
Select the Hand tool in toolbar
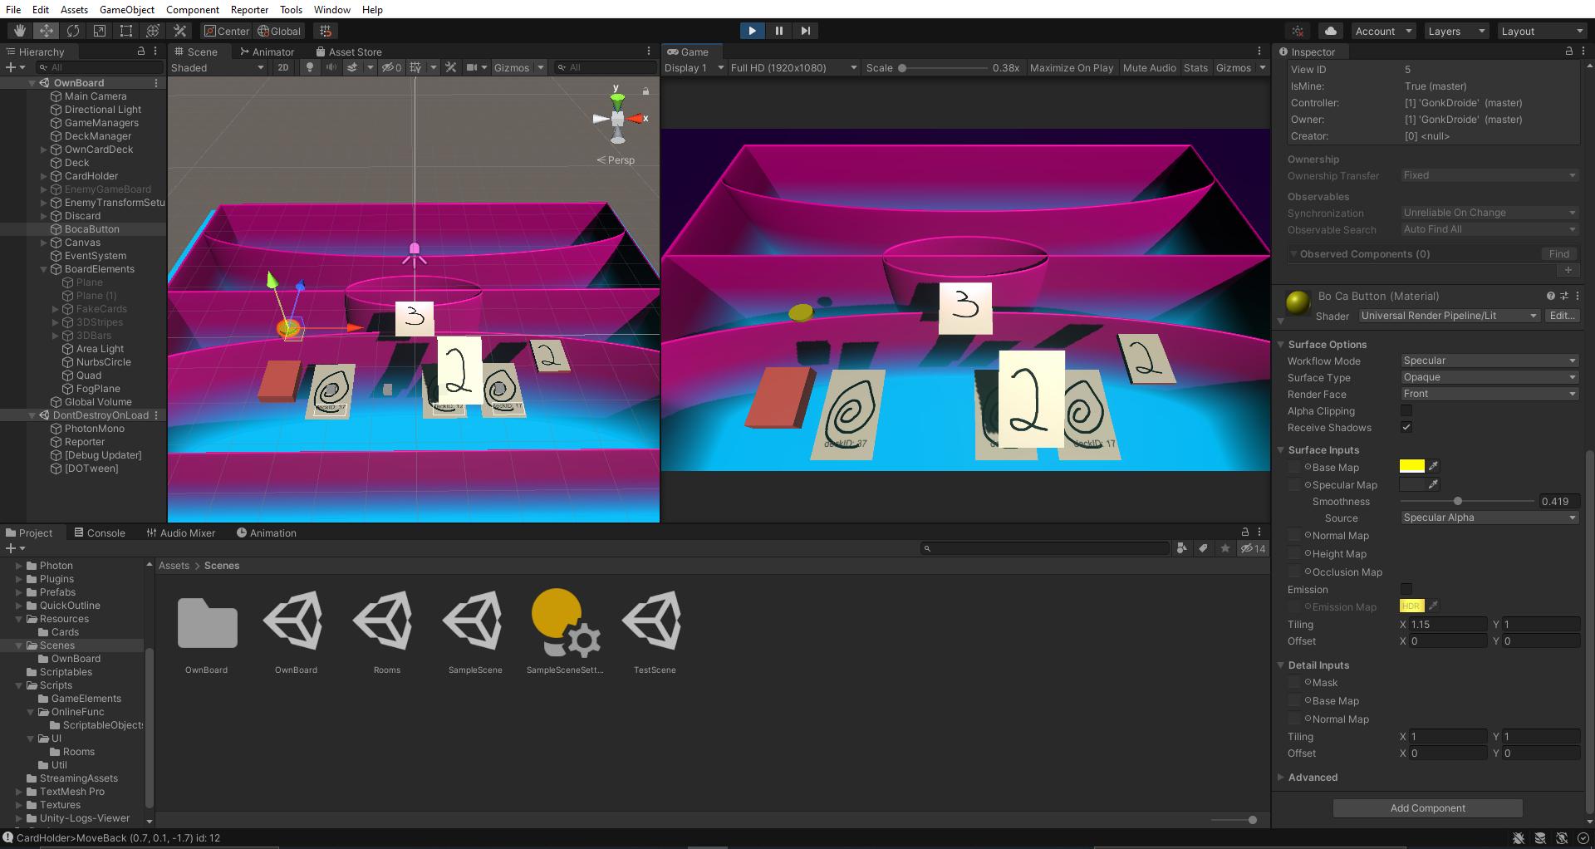tap(20, 31)
